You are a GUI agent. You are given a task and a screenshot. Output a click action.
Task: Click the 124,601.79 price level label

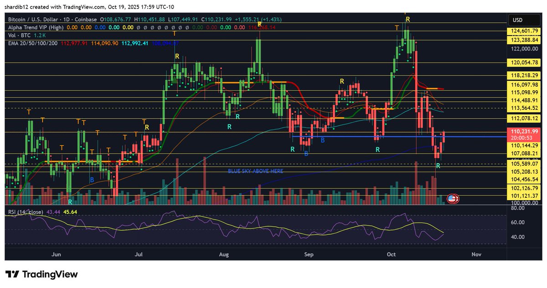point(525,31)
